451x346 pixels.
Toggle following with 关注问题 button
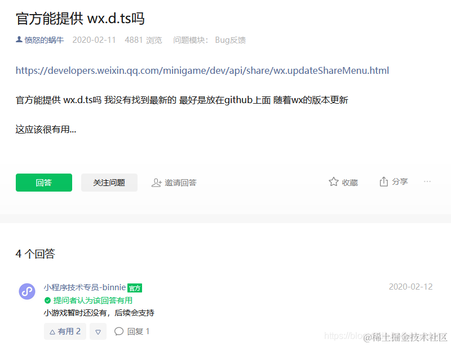click(109, 183)
